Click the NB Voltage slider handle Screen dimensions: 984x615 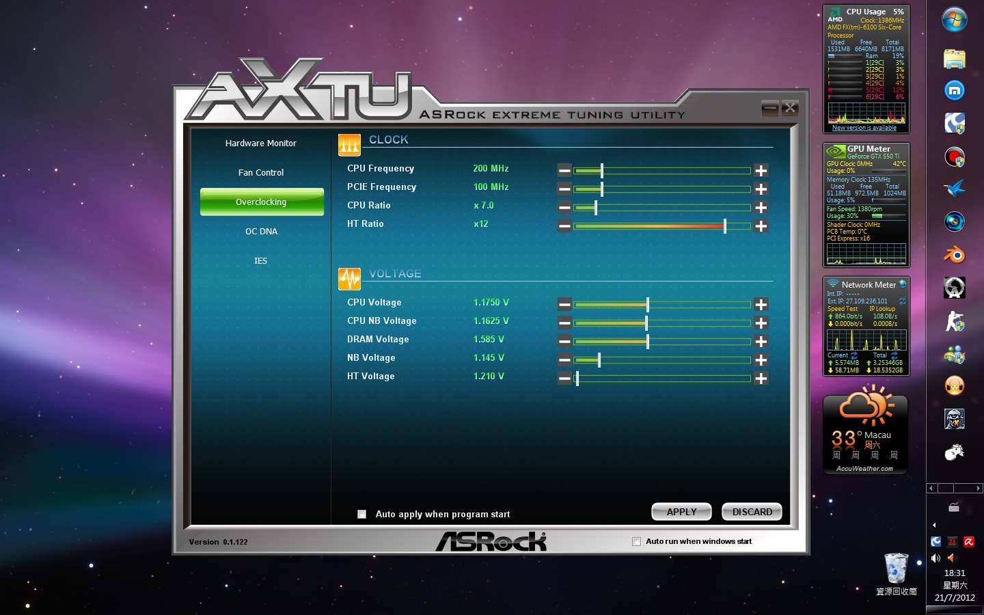point(599,359)
